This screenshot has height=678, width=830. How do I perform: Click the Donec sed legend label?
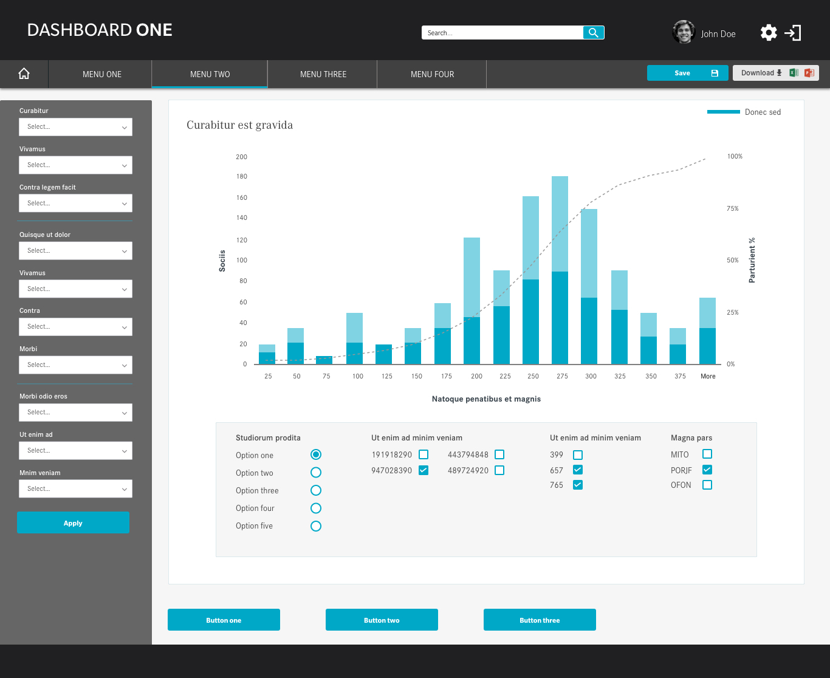click(763, 112)
